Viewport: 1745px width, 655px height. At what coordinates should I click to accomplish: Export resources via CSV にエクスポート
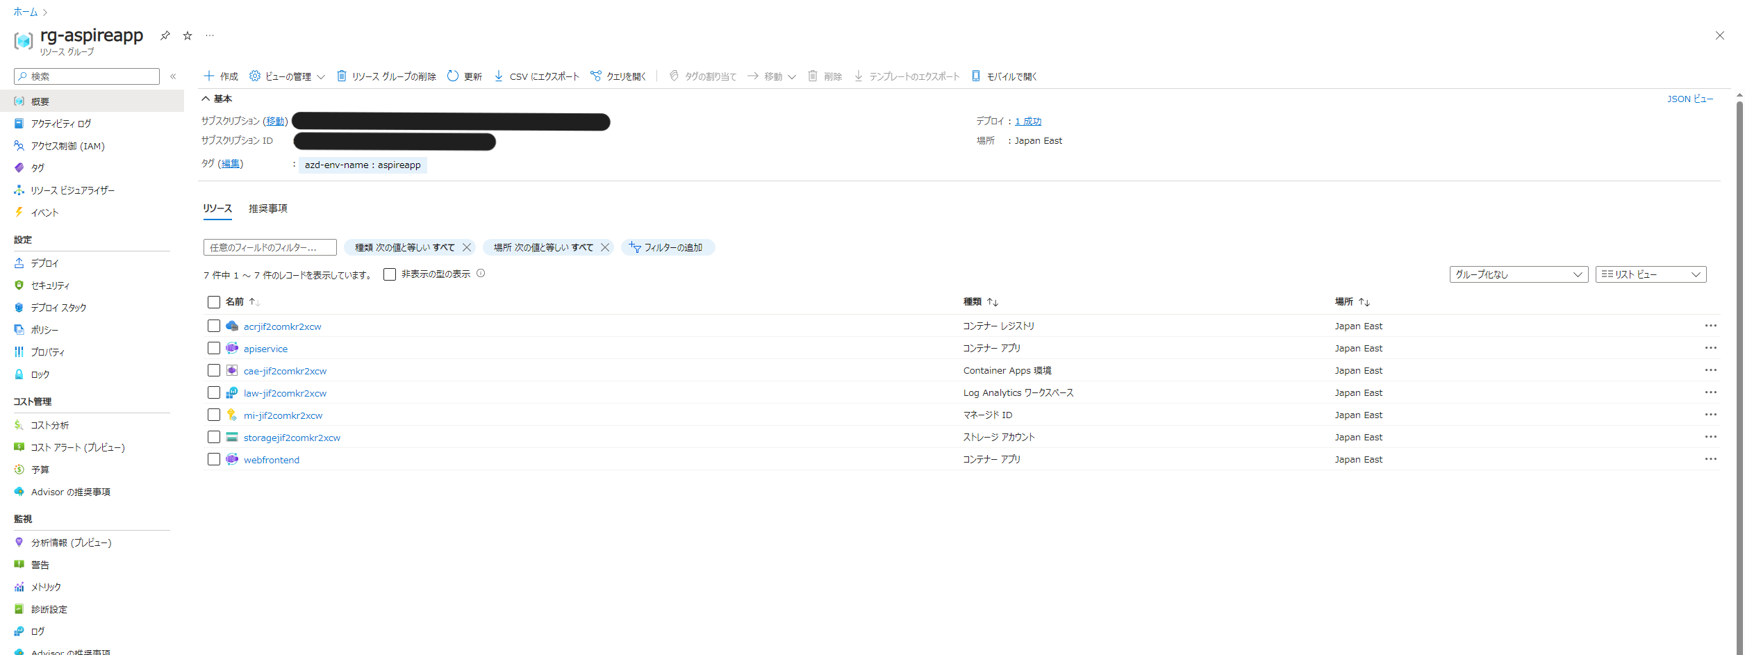pos(543,76)
